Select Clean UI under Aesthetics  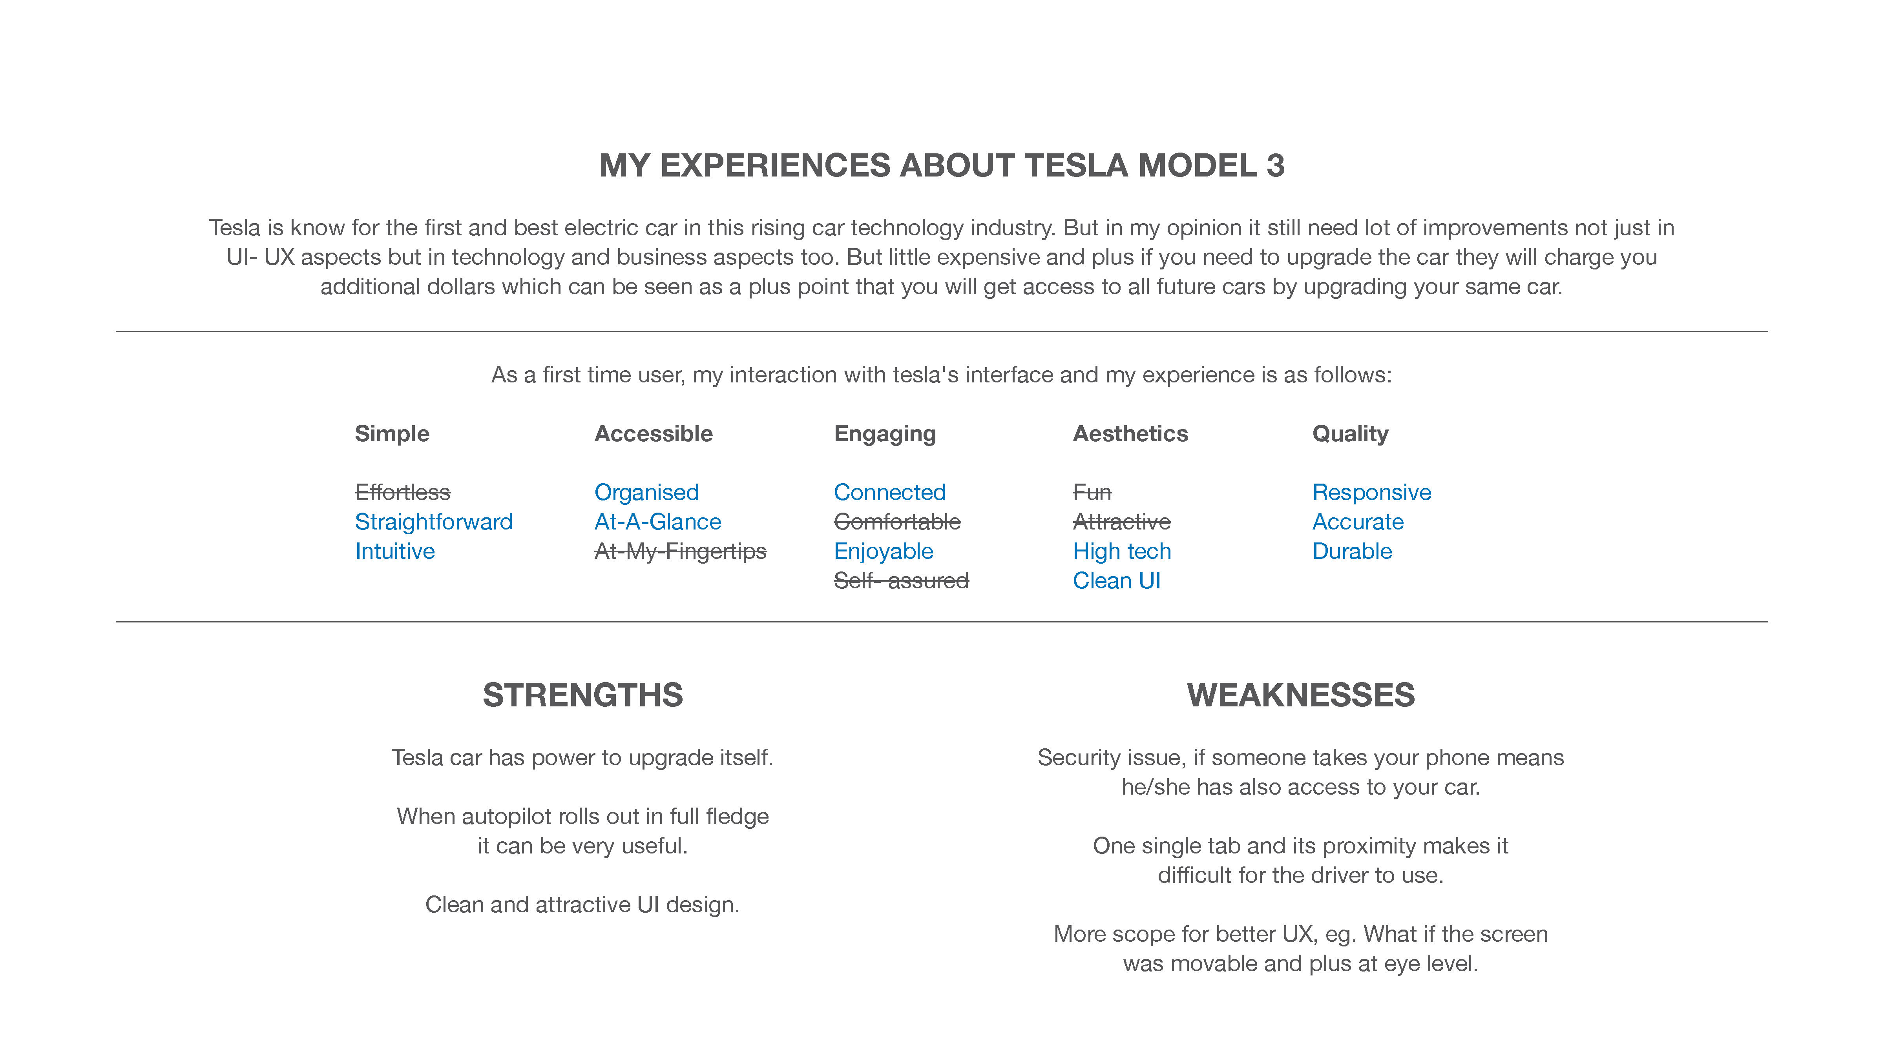point(1116,581)
